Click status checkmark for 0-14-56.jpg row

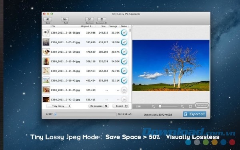(x=124, y=71)
